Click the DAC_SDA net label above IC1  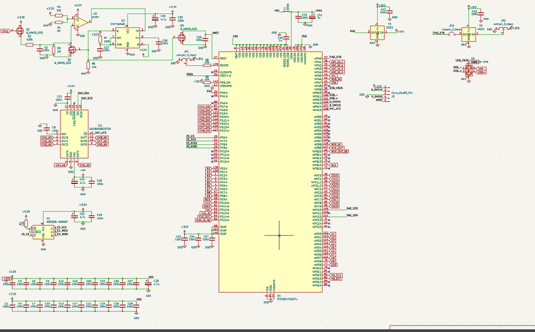84,93
